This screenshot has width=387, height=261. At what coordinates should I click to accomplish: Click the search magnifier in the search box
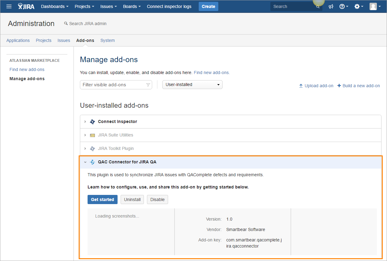318,6
